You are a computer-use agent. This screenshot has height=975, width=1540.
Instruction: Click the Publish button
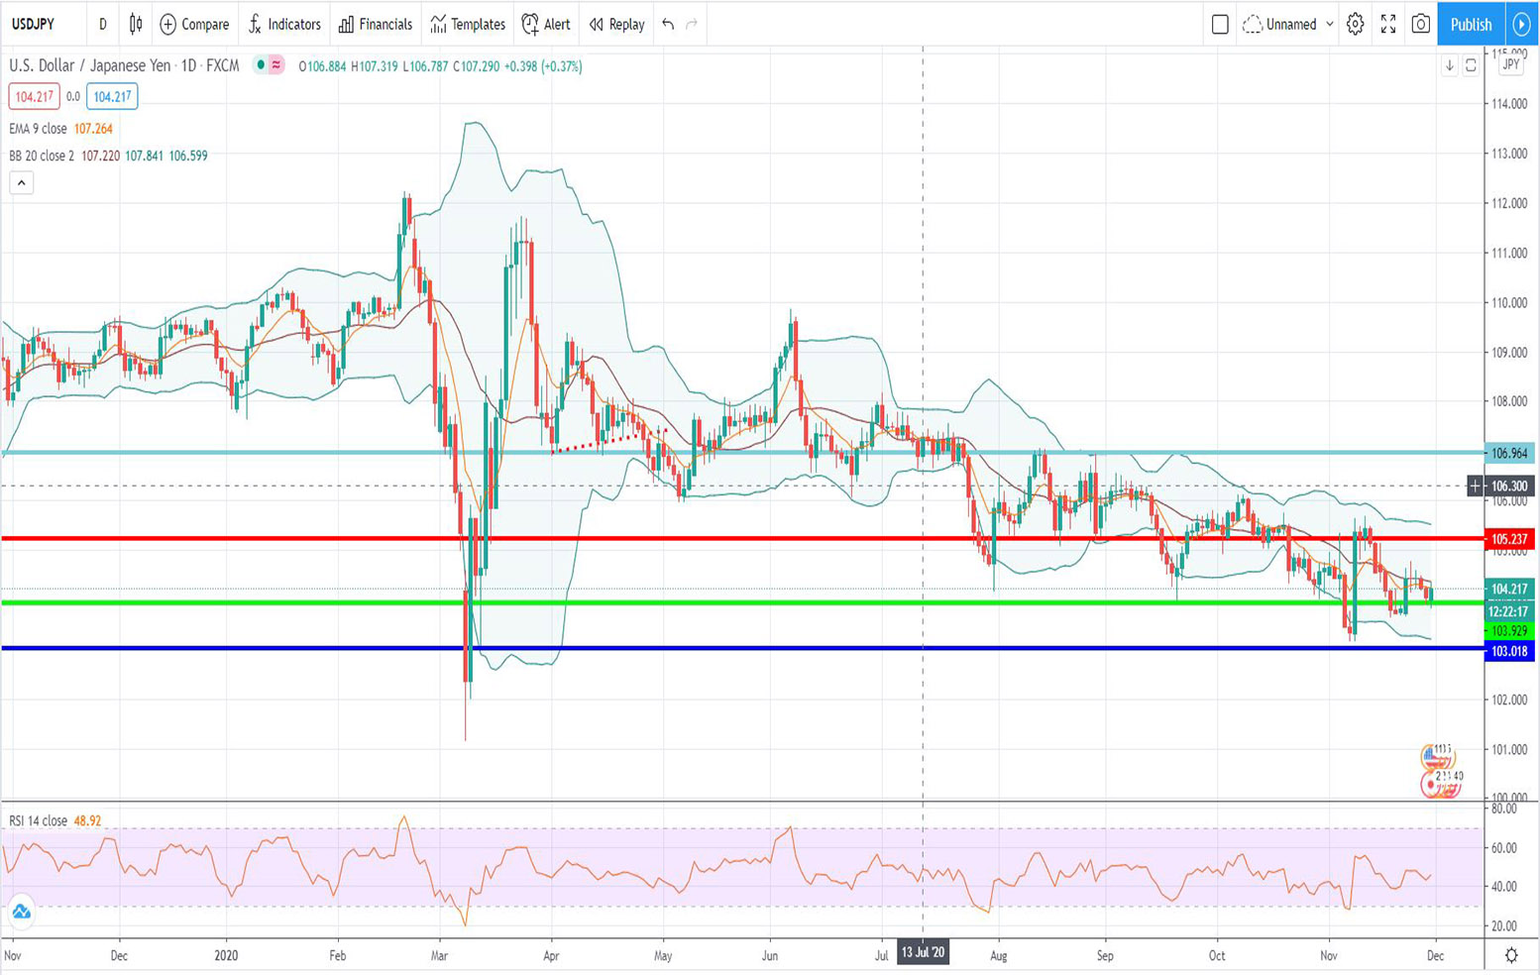tap(1471, 24)
